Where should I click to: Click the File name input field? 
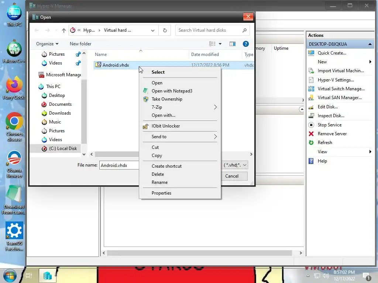click(x=119, y=165)
